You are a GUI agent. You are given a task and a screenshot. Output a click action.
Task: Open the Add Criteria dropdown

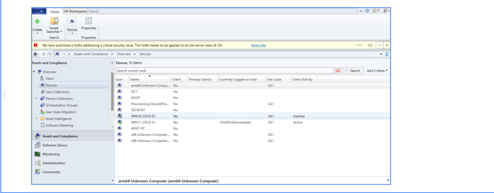(x=377, y=71)
